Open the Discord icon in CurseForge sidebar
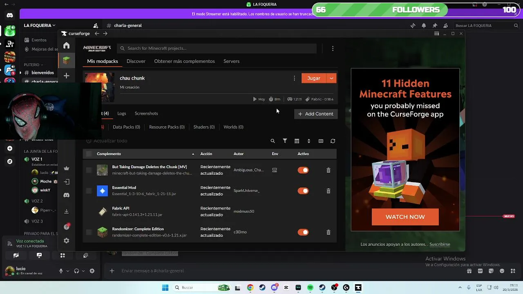 click(66, 195)
